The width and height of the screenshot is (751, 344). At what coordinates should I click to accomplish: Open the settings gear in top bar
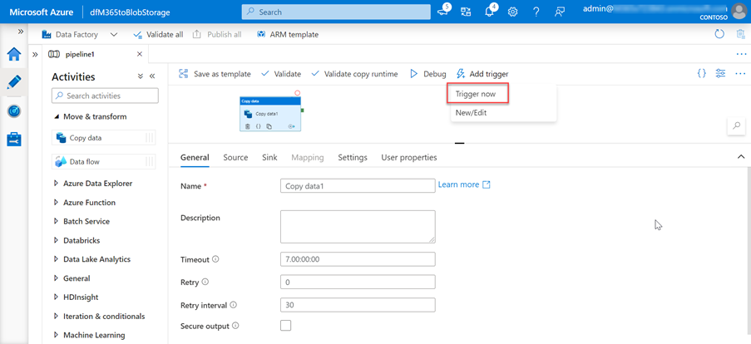512,12
